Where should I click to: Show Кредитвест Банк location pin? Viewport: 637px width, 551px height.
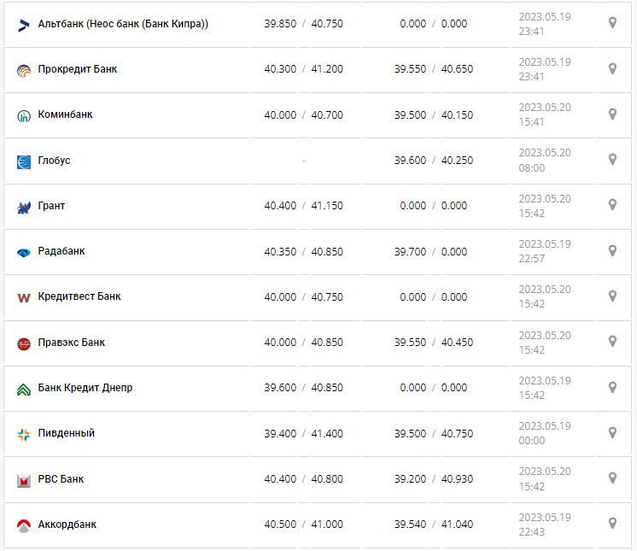coord(612,296)
